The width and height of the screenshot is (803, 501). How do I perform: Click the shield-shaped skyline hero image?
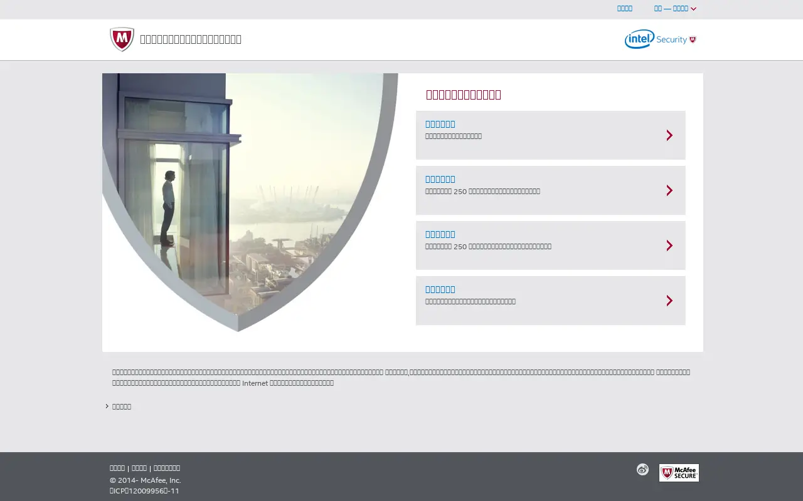250,202
